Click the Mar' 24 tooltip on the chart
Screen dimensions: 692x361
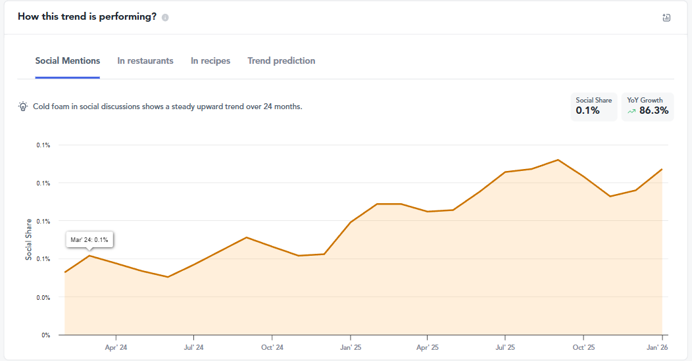(89, 240)
